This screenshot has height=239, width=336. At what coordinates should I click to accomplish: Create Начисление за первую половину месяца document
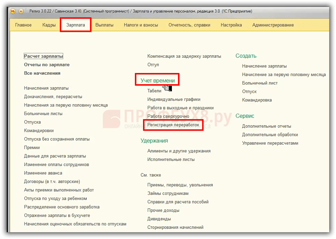pyautogui.click(x=284, y=75)
